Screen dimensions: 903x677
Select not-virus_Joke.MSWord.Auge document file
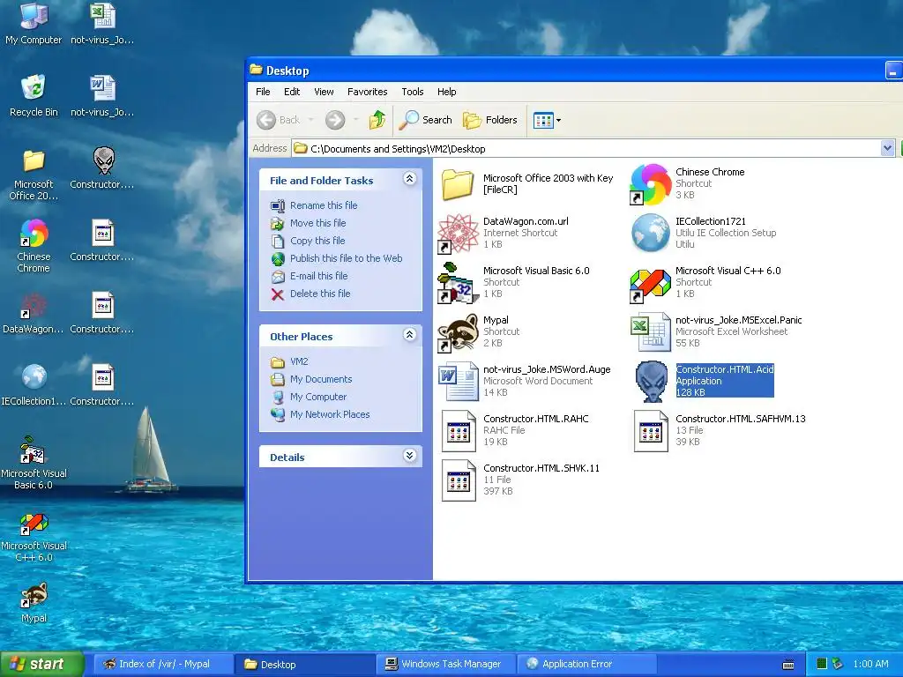(525, 381)
